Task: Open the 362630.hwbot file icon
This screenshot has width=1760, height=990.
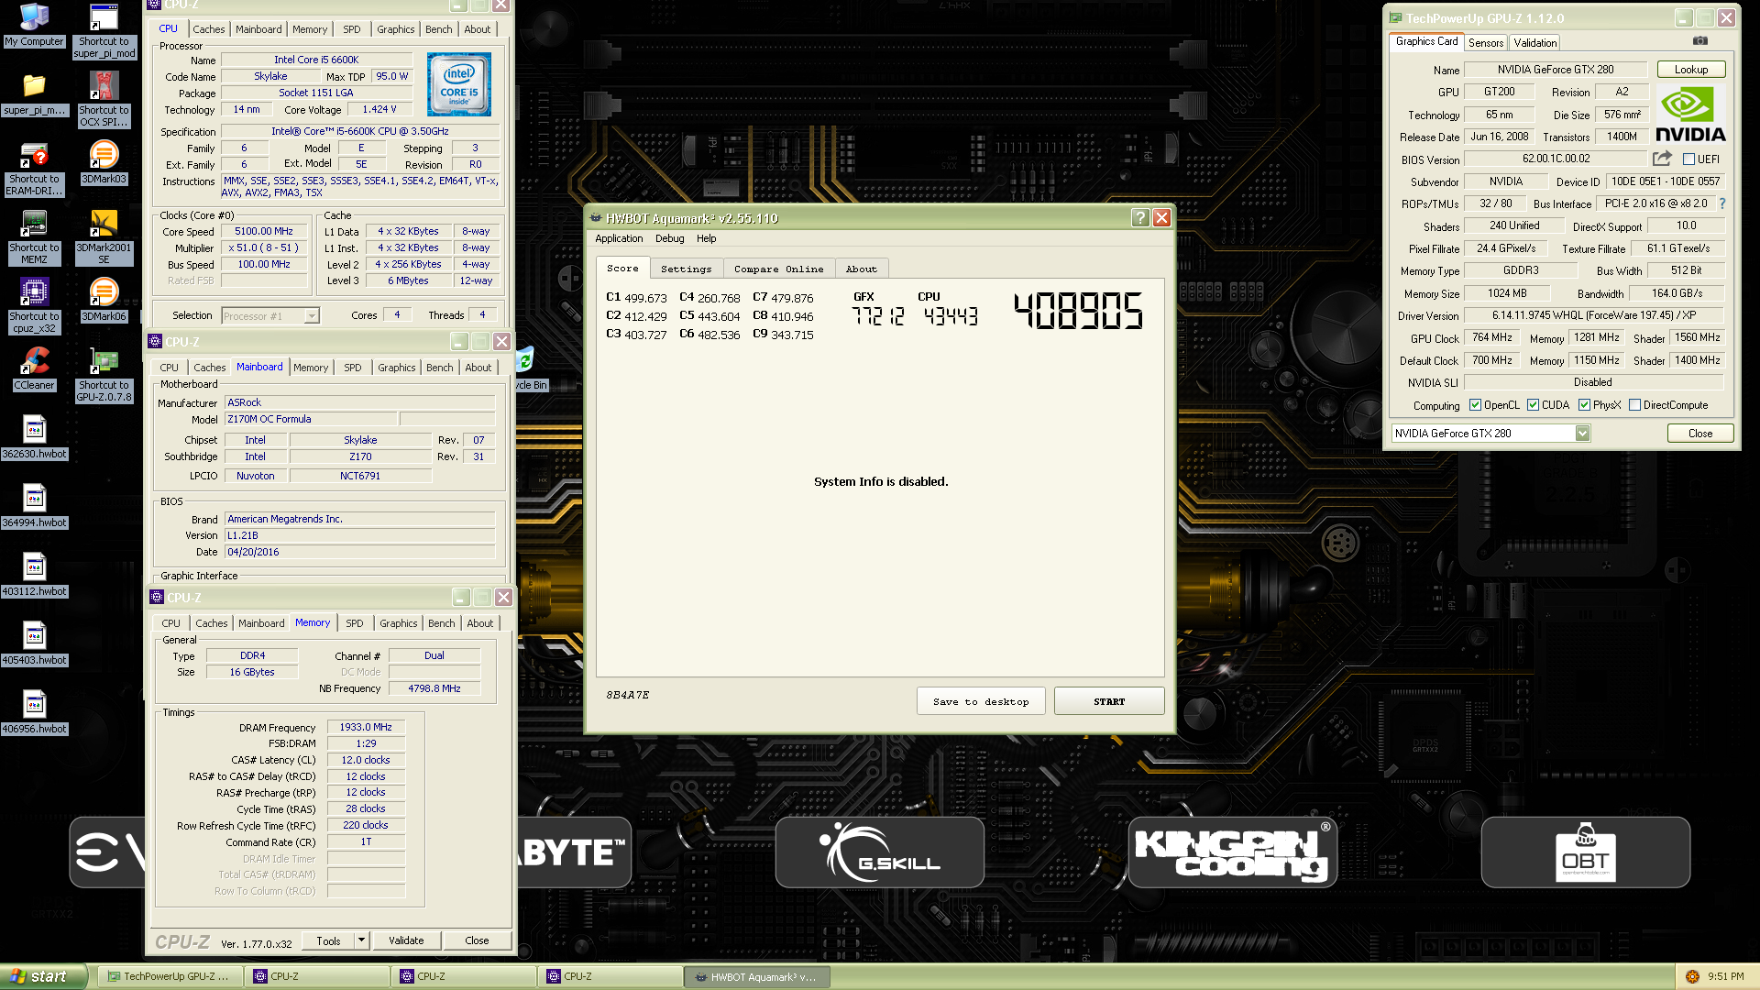Action: [34, 437]
